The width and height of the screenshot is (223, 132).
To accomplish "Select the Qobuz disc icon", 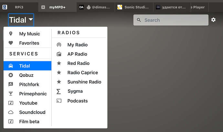I will [11, 75].
